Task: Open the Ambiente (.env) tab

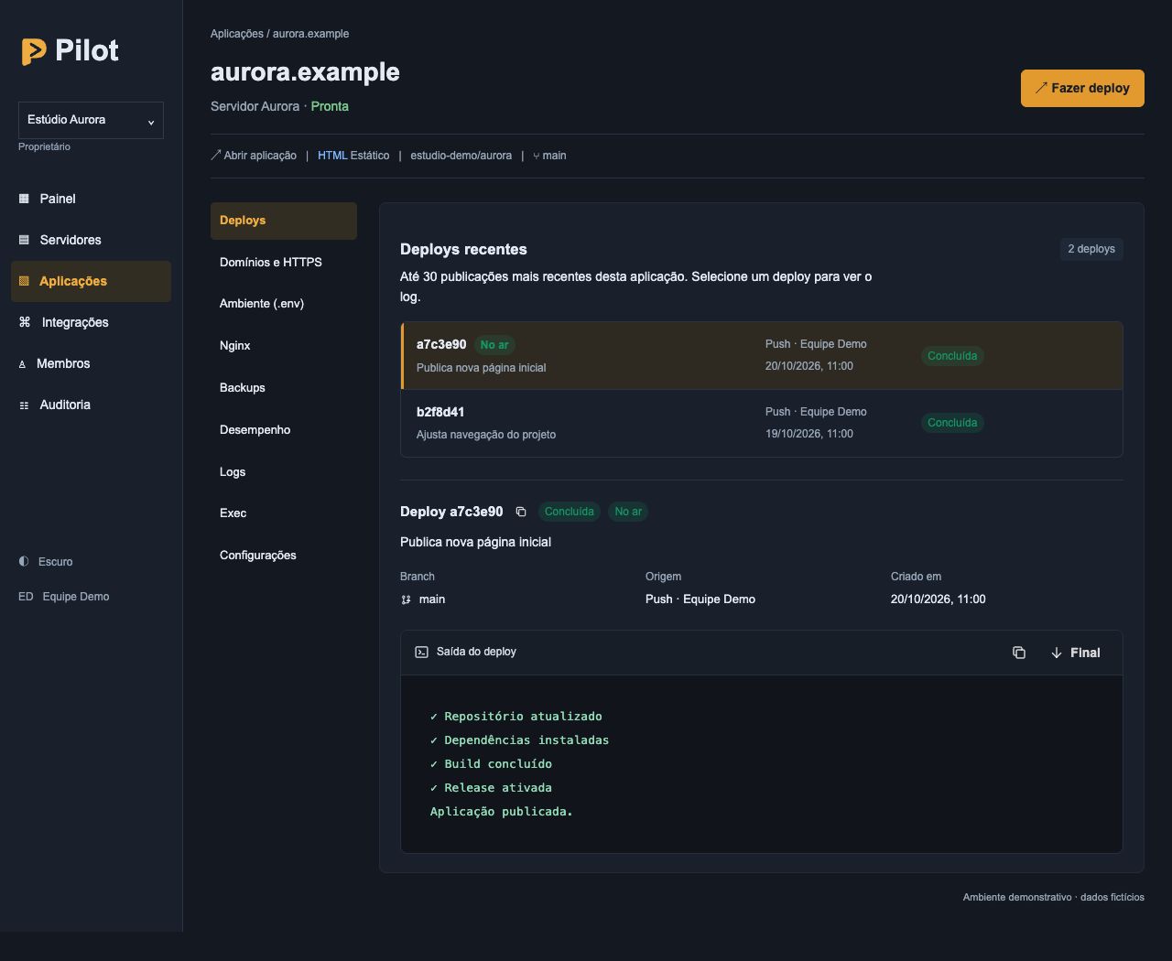Action: click(x=284, y=304)
